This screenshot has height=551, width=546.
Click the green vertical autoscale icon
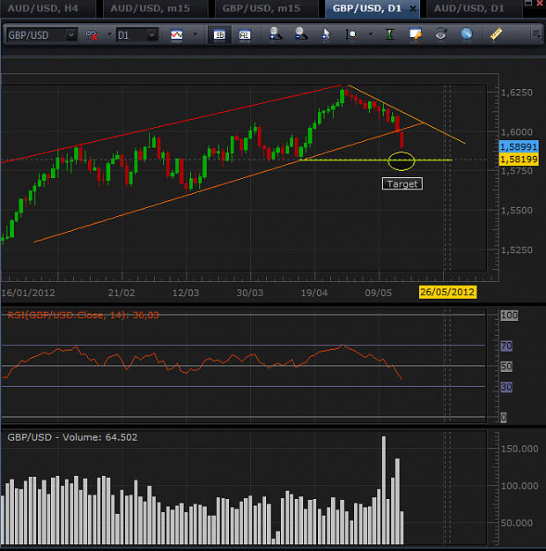pos(390,34)
